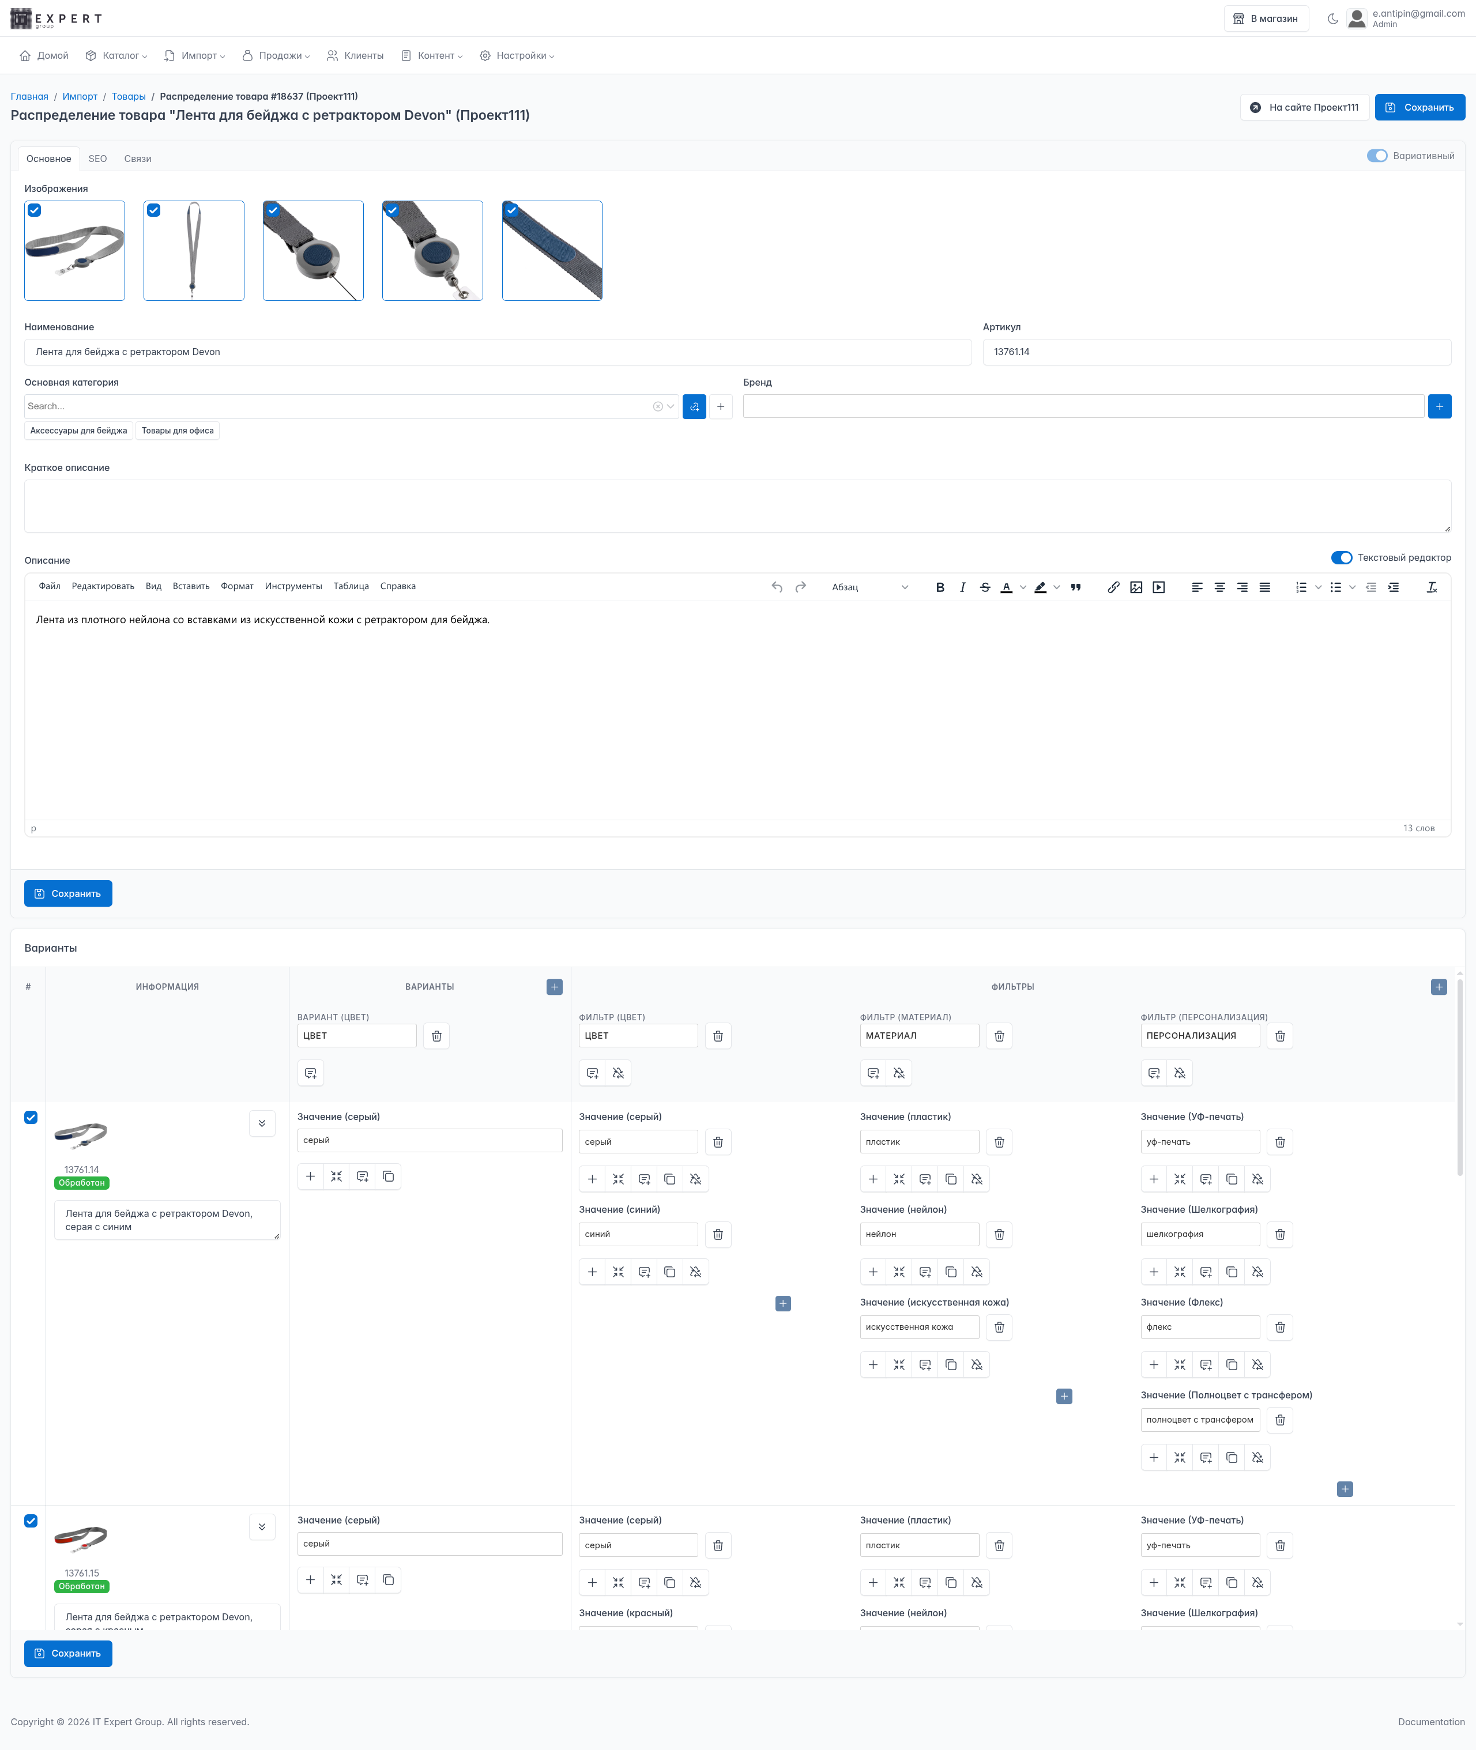Add new variant column with plus icon
Image resolution: width=1476 pixels, height=1750 pixels.
[554, 987]
